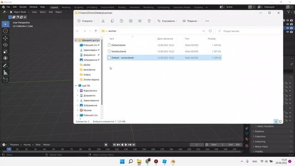Toggle eye visibility of highlighted outliner row

tap(288, 28)
